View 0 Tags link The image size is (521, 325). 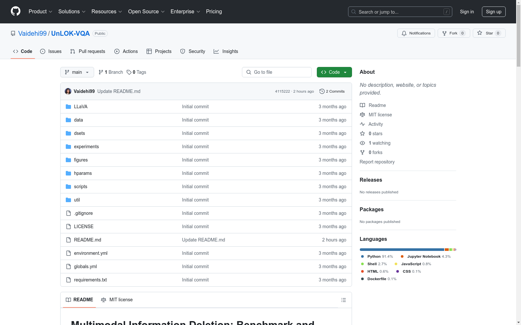tap(136, 72)
